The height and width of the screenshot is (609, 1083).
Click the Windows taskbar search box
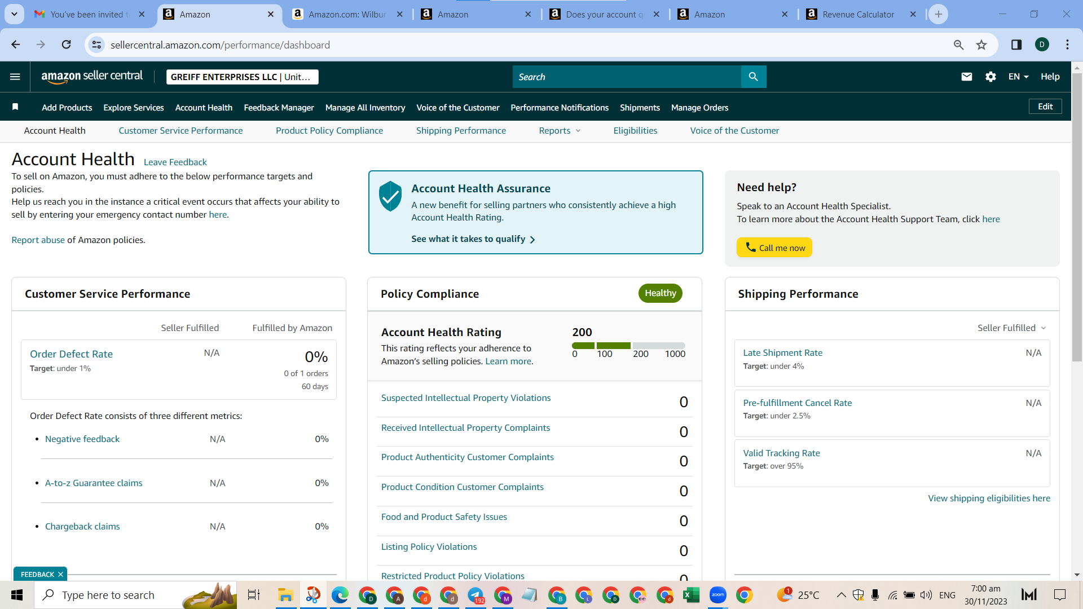pos(135,595)
